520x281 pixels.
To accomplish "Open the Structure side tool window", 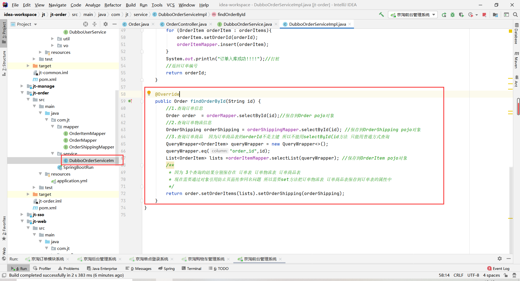I will click(4, 63).
